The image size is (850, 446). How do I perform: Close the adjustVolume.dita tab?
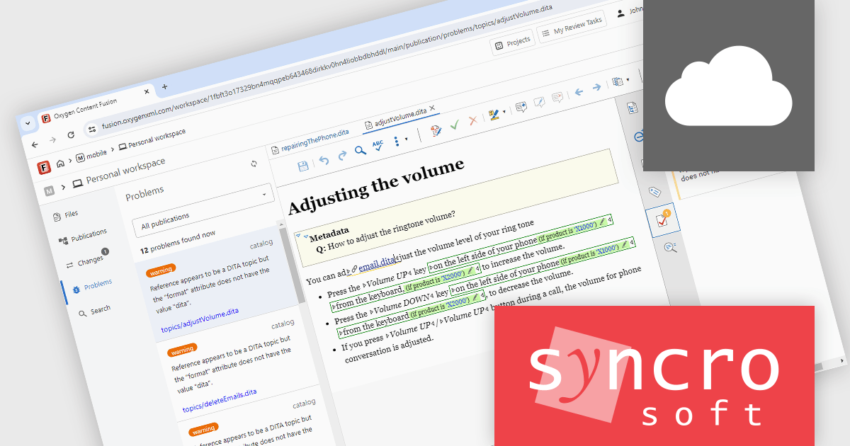pos(432,108)
